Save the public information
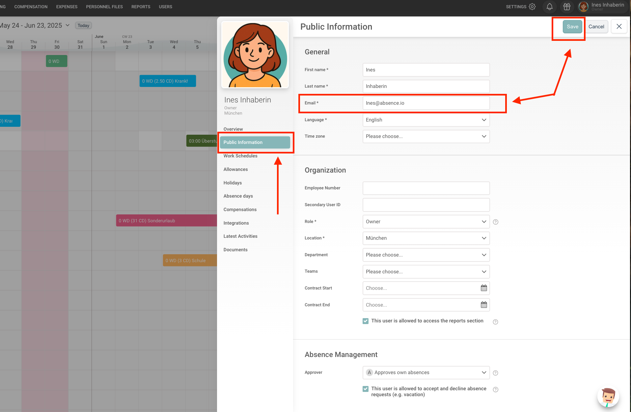The width and height of the screenshot is (631, 412). [572, 27]
